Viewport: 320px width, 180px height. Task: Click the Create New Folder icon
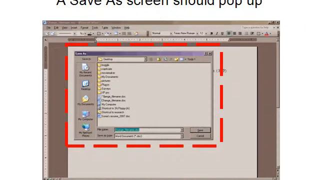click(176, 59)
